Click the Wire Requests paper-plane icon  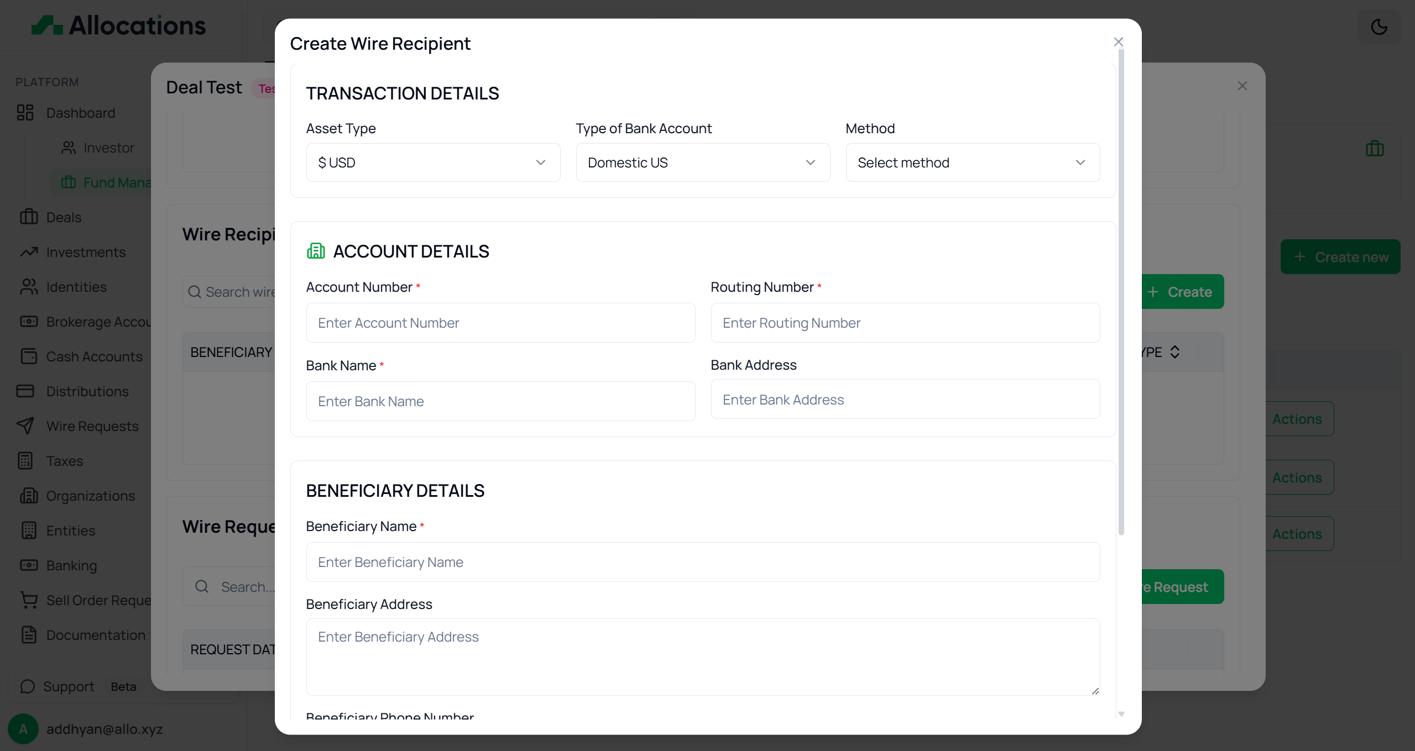point(26,426)
